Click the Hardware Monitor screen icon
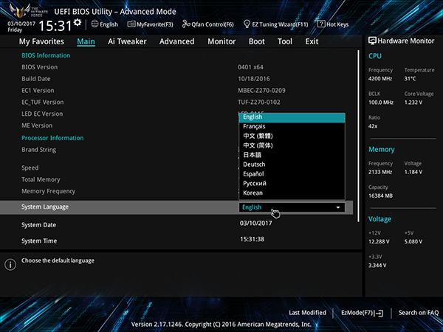The image size is (443, 332). click(x=372, y=41)
